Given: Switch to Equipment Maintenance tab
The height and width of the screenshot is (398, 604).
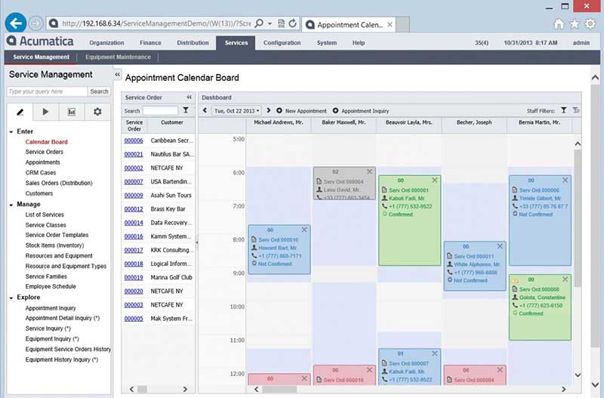Looking at the screenshot, I should pyautogui.click(x=118, y=57).
